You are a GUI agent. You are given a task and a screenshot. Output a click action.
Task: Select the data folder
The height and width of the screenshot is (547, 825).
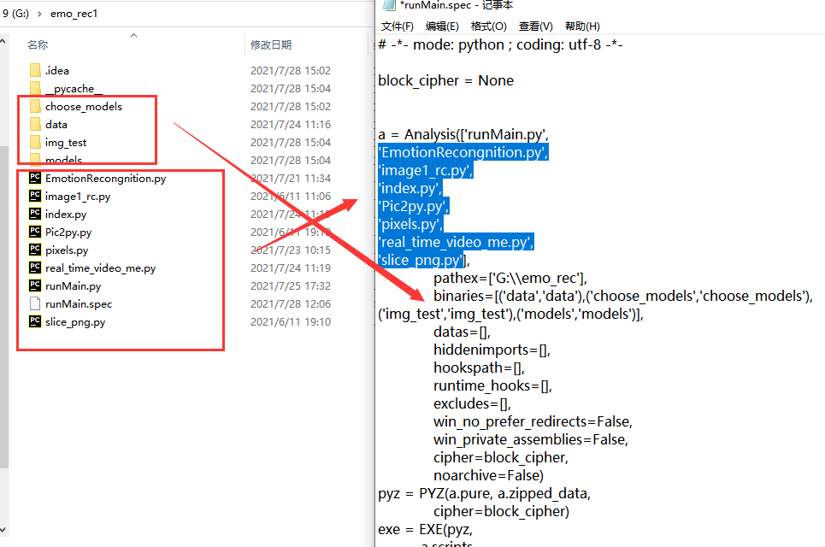(34, 124)
